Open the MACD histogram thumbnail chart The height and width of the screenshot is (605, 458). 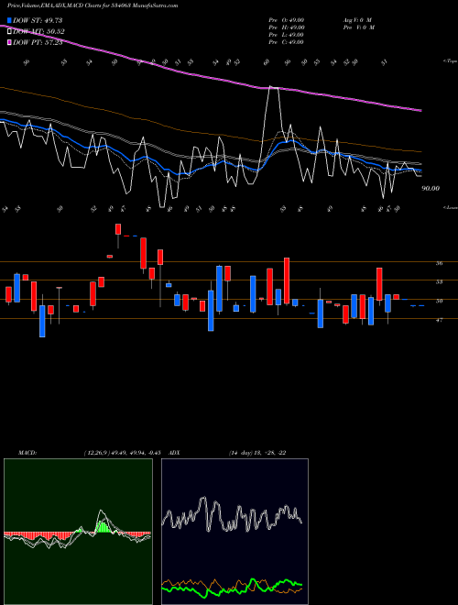click(x=78, y=532)
